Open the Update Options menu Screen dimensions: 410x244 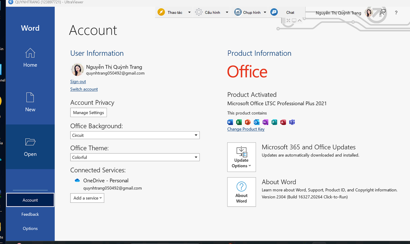coord(242,157)
